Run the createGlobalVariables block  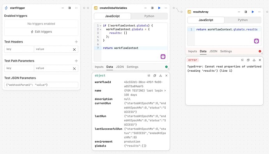pyautogui.click(x=159, y=8)
